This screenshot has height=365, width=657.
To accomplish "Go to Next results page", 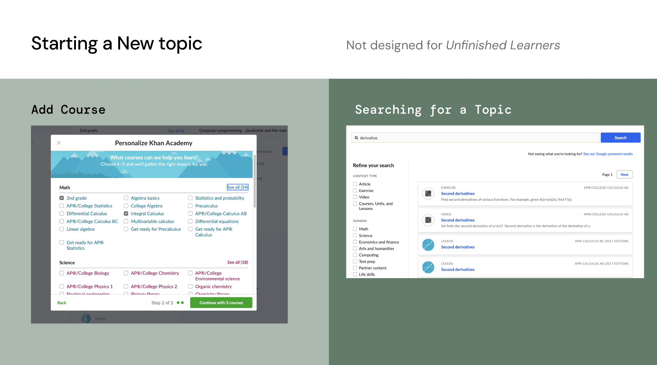I will [x=625, y=174].
